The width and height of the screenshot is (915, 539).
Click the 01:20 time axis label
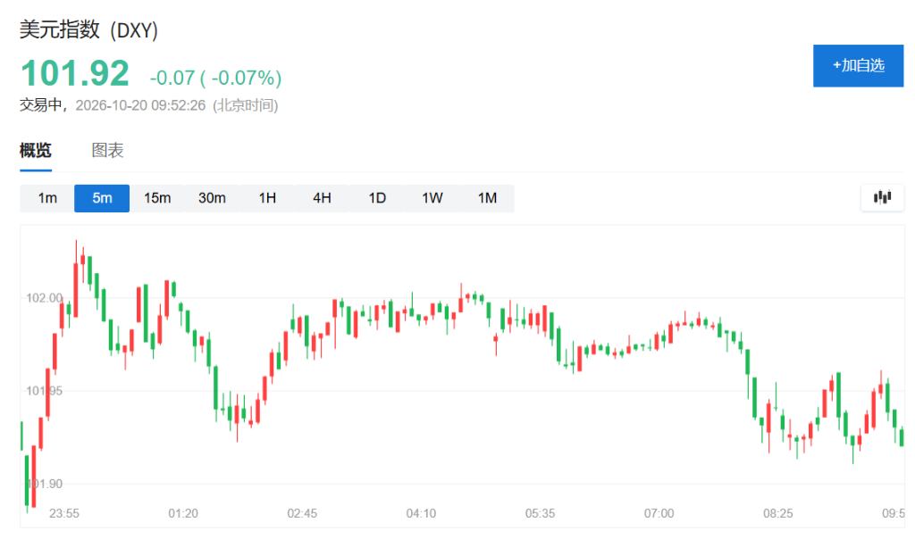click(x=183, y=513)
